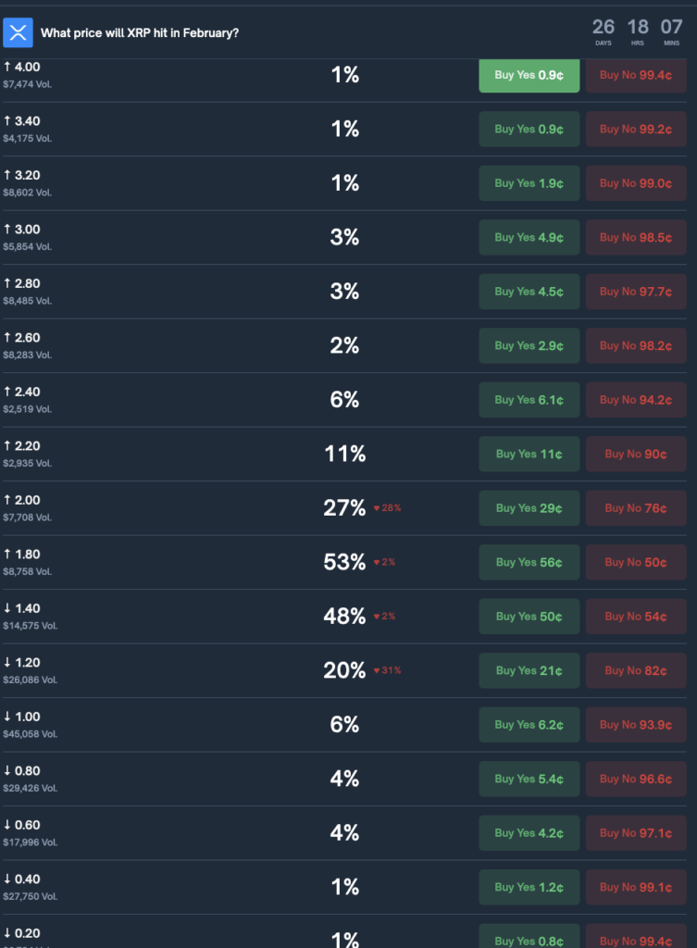Select Buy Yes 50¢ for ↓ 1.40
Image resolution: width=697 pixels, height=948 pixels.
click(x=529, y=617)
